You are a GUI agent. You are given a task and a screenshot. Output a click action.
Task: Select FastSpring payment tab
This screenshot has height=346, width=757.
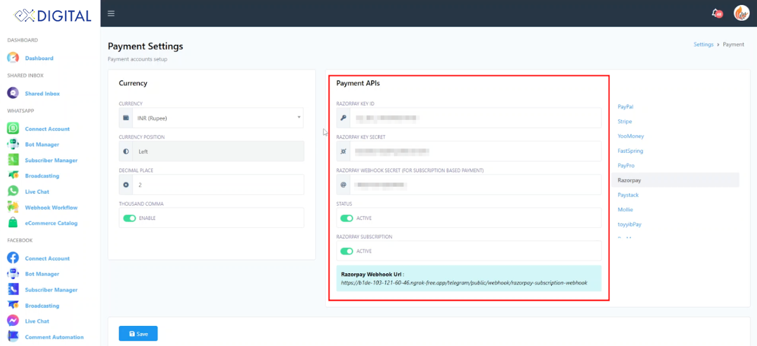[630, 151]
